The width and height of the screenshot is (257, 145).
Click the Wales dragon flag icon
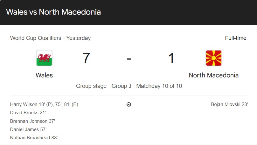click(x=44, y=58)
